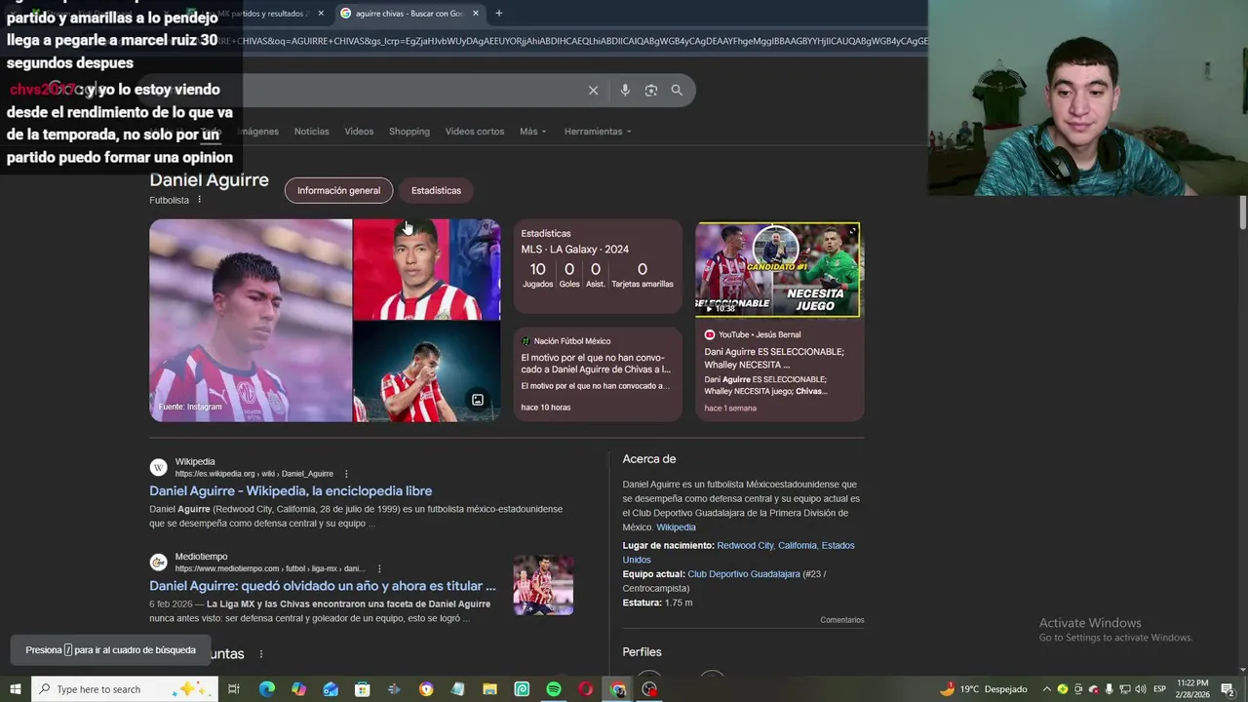Expand the Más dropdown
The height and width of the screenshot is (702, 1248).
click(532, 132)
